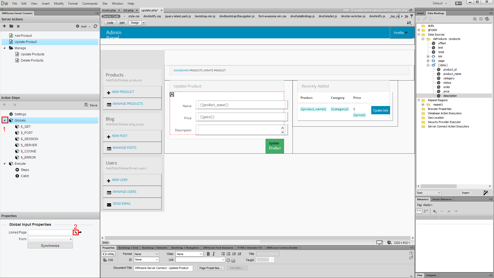Click the green Update Product button
The image size is (494, 278).
click(275, 146)
